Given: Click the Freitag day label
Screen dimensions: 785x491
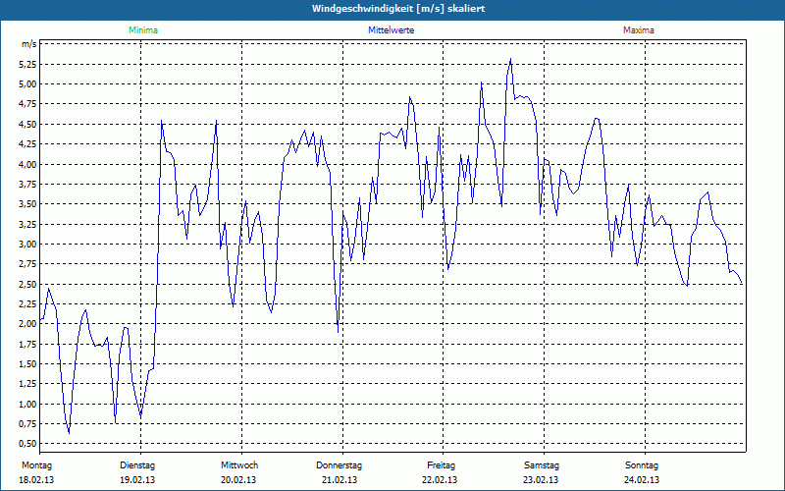Looking at the screenshot, I should (x=441, y=465).
